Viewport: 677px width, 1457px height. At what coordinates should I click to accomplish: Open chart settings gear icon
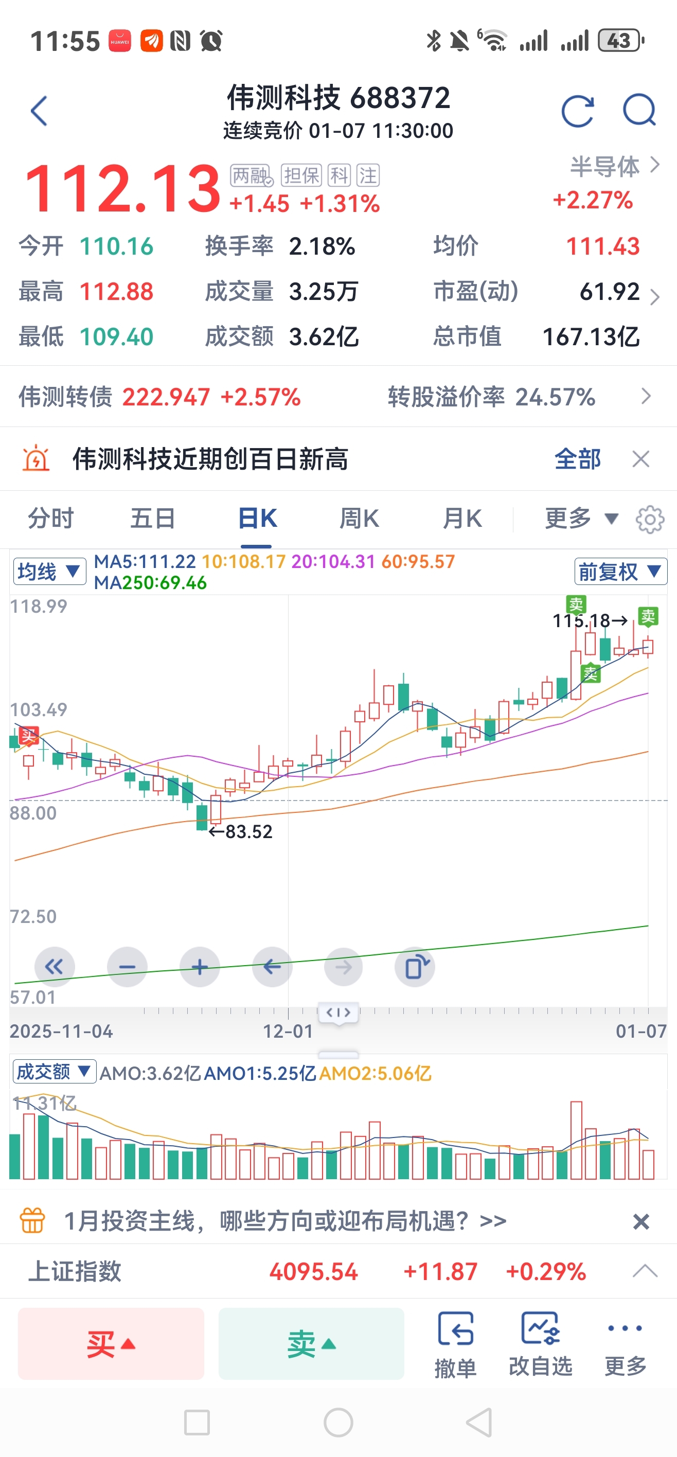[x=649, y=519]
